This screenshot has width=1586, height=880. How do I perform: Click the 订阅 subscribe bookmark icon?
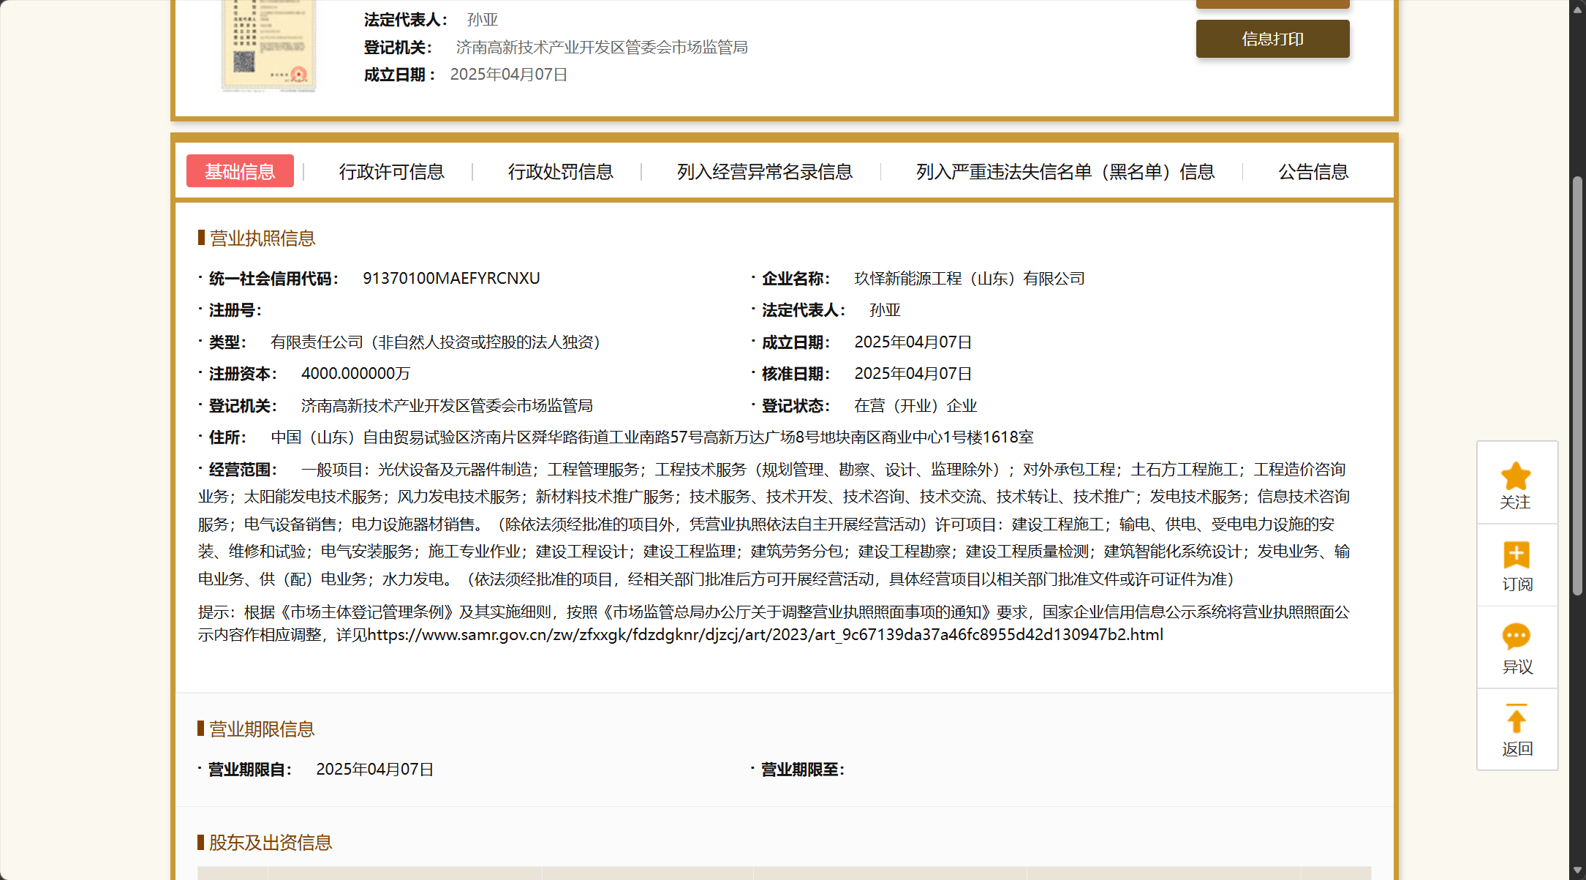coord(1516,555)
